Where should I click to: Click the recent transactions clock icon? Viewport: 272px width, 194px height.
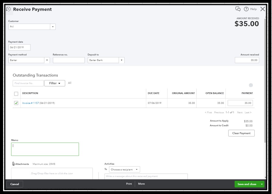[x=9, y=9]
